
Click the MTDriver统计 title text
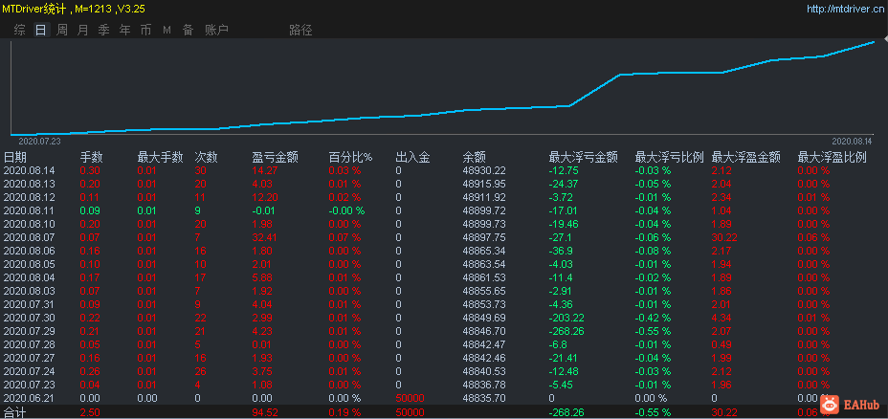point(34,9)
